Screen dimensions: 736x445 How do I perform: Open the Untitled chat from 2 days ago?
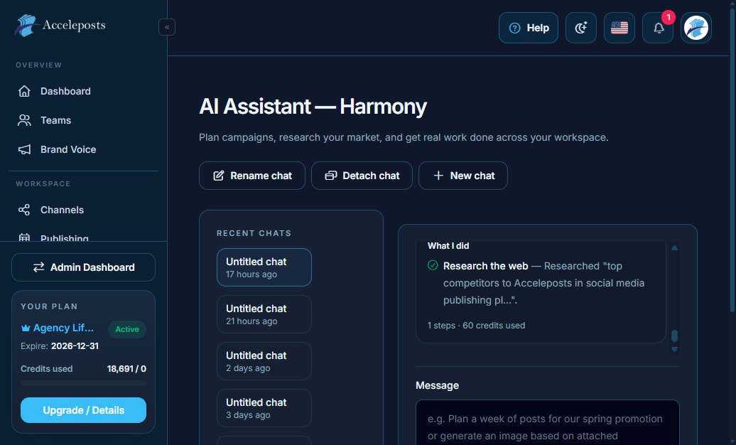coord(264,361)
